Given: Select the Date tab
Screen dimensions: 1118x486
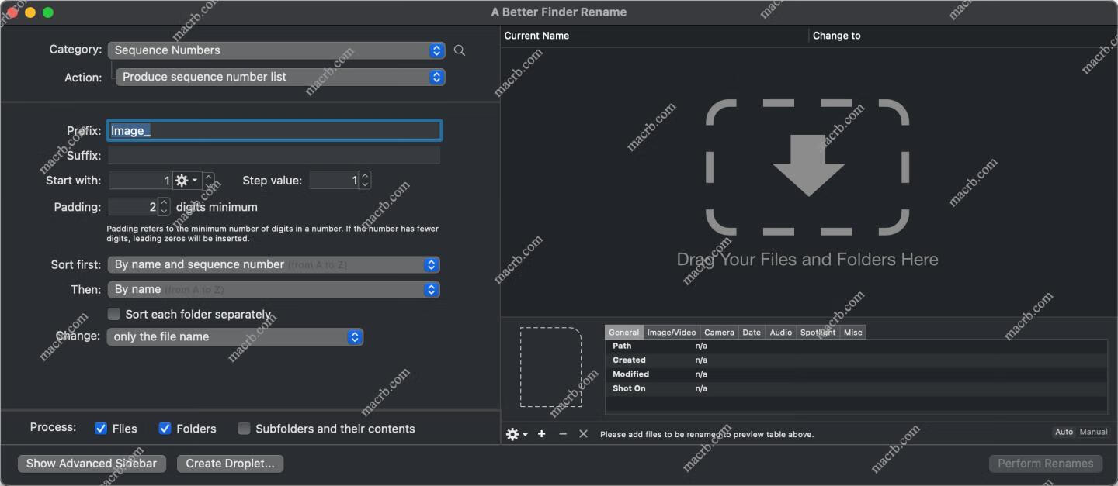Looking at the screenshot, I should pos(752,332).
